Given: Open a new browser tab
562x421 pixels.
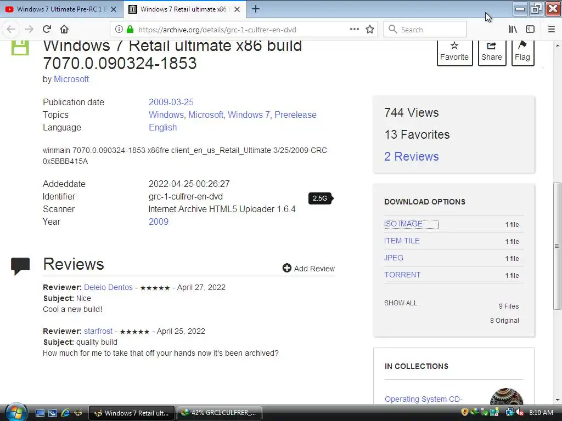Looking at the screenshot, I should (256, 9).
